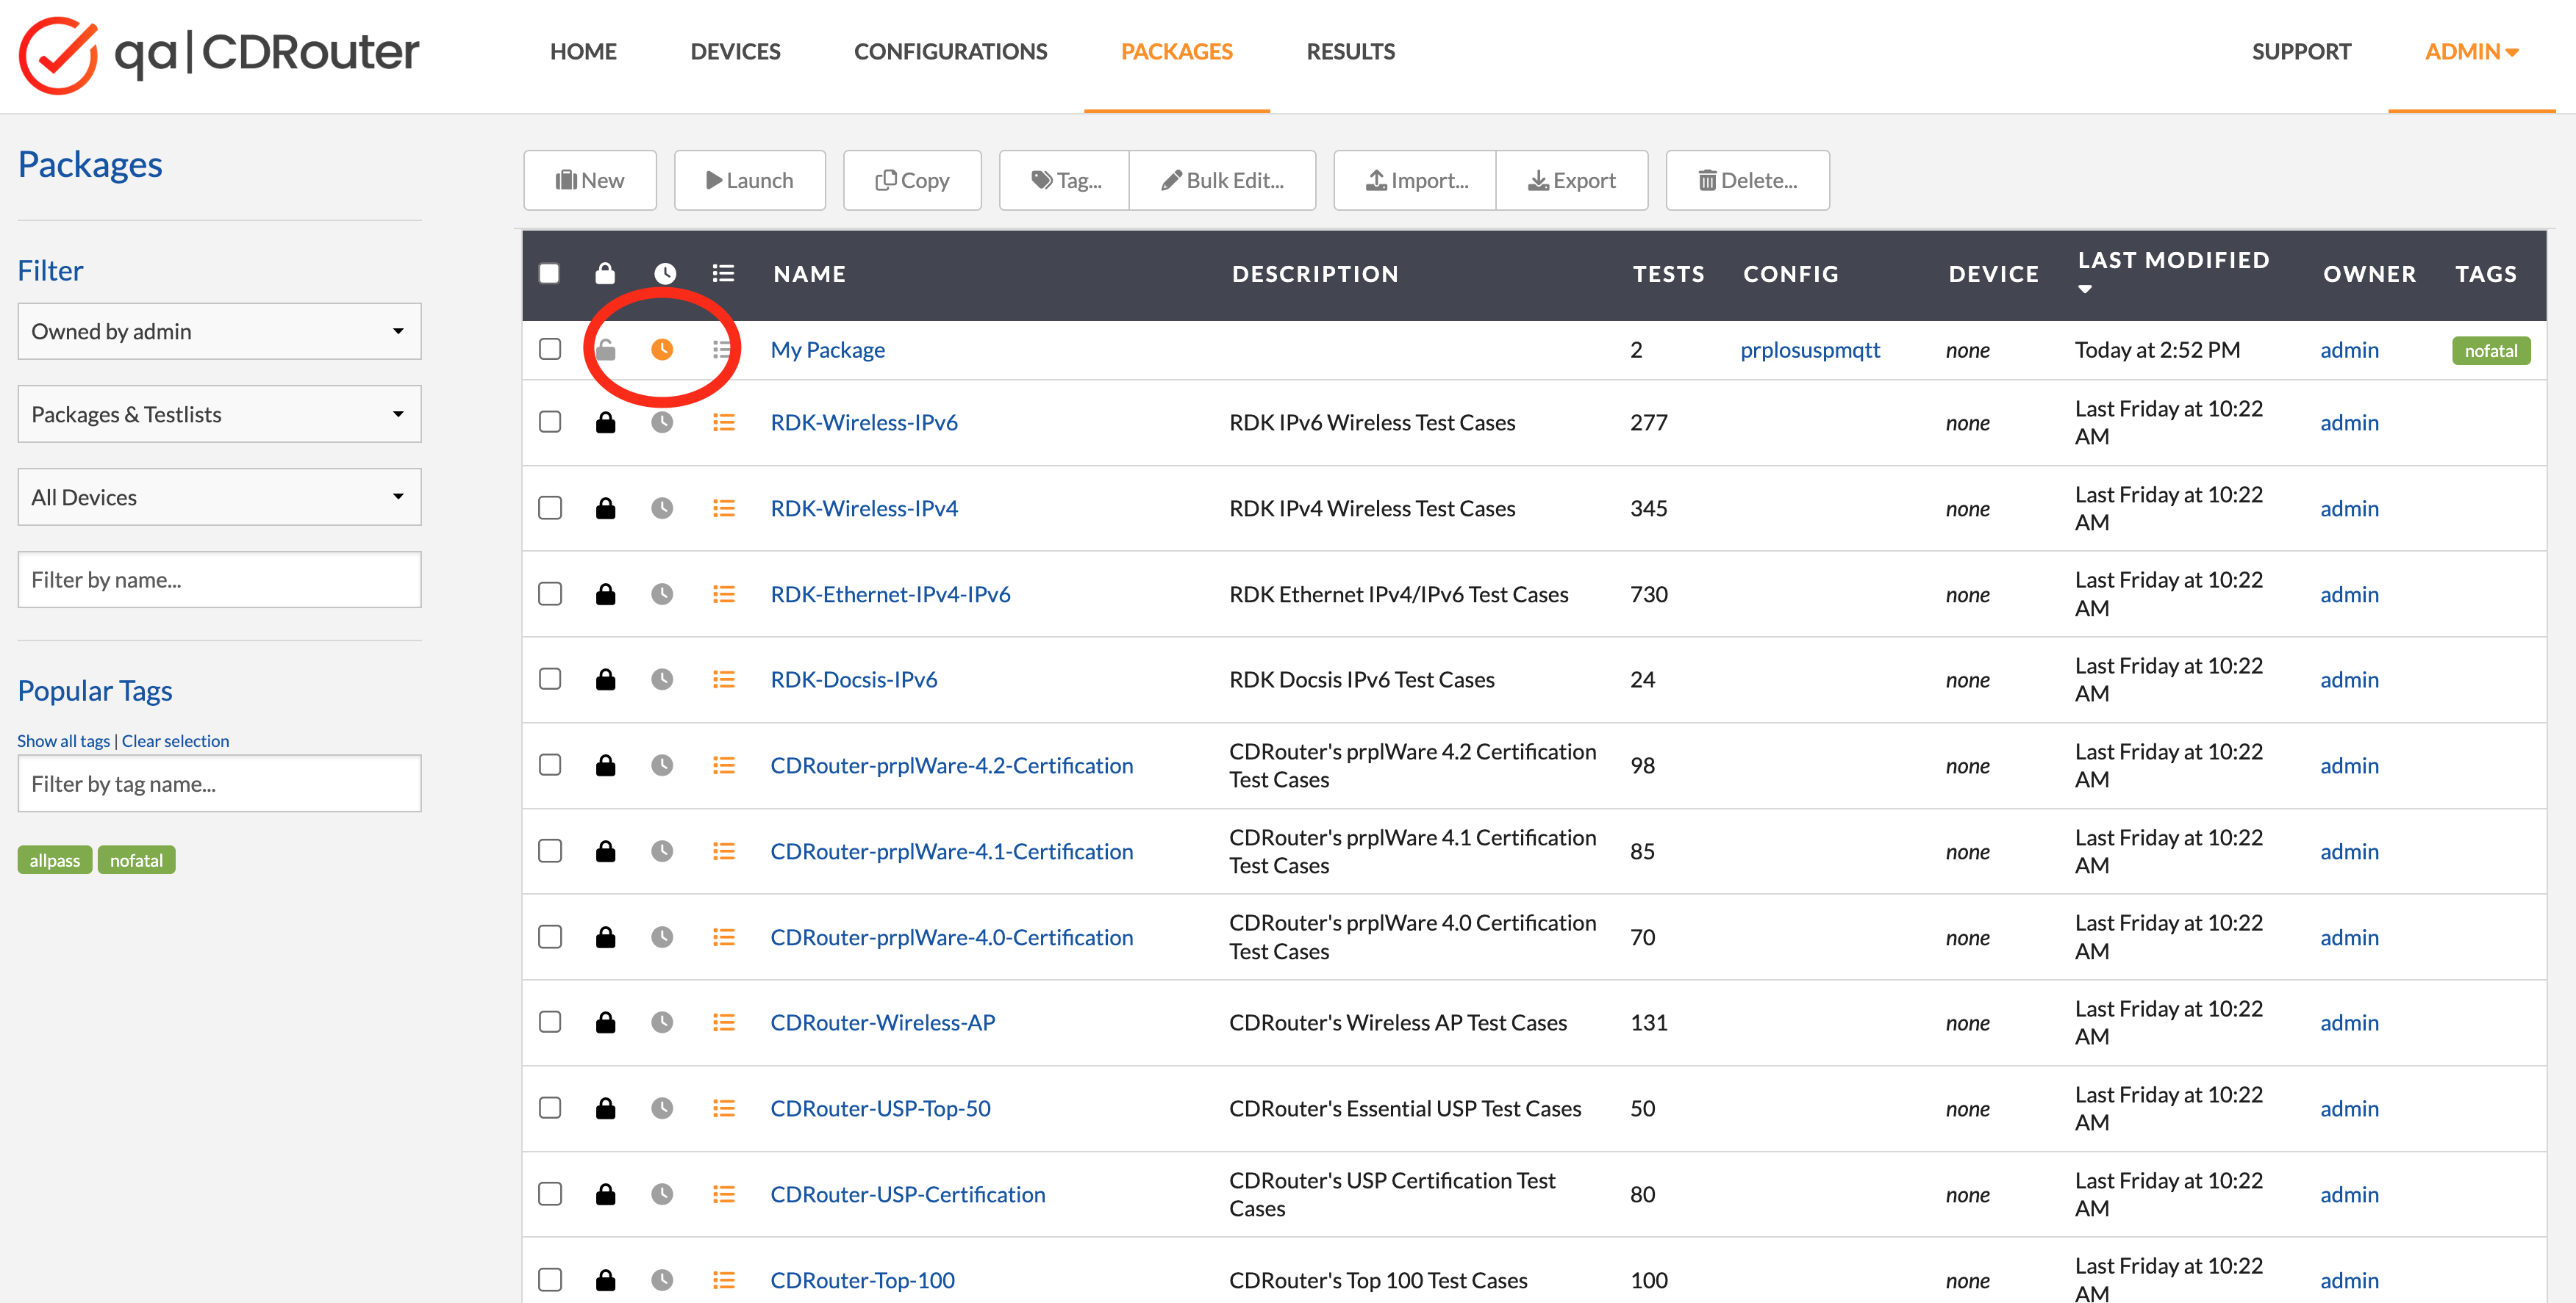Click the Export button
Viewport: 2576px width, 1303px height.
click(1572, 181)
